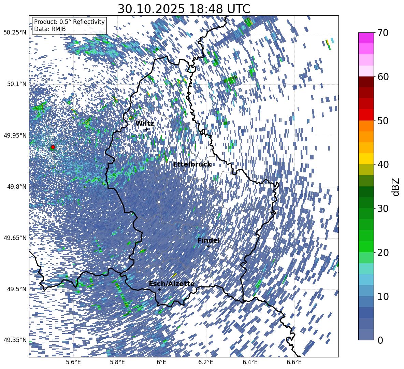Click the 49.35°N latitude tick label
This screenshot has height=369, width=404.
pos(15,340)
